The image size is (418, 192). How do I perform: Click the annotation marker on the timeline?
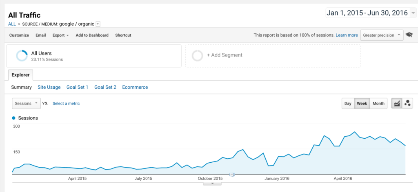232,175
